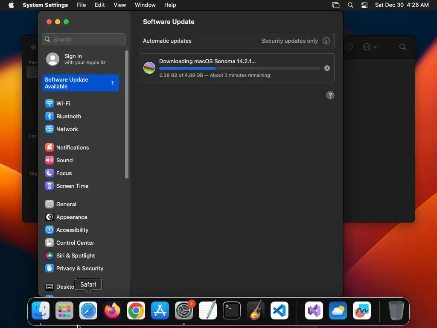The height and width of the screenshot is (328, 437).
Task: Open the Window menu
Action: [145, 5]
